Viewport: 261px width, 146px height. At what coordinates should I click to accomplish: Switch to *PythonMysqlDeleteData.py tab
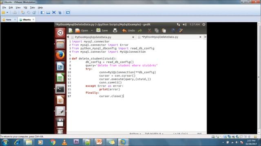160,37
